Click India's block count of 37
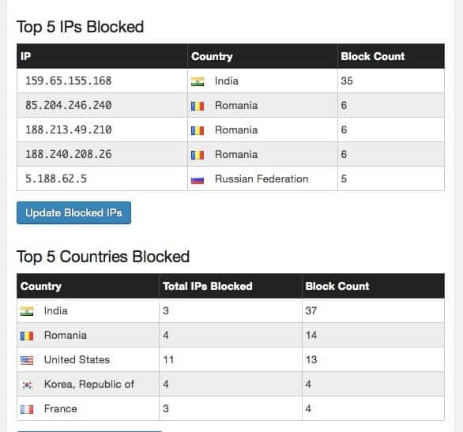463x432 pixels. click(311, 310)
